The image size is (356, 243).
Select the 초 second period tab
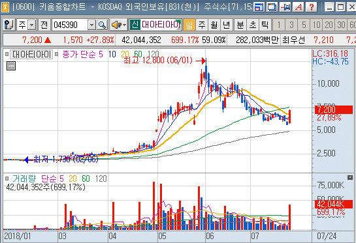[x=253, y=25]
